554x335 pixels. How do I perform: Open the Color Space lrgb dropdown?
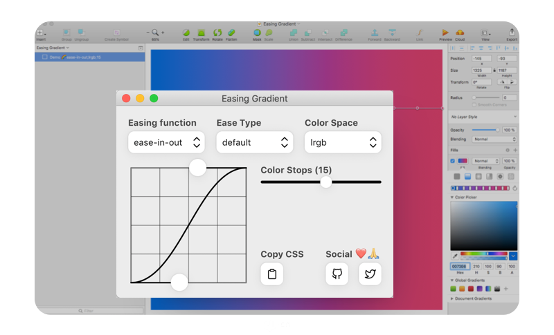[x=343, y=142]
